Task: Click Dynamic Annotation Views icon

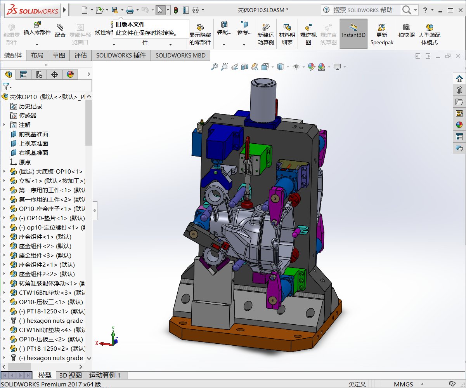Action: [255, 67]
